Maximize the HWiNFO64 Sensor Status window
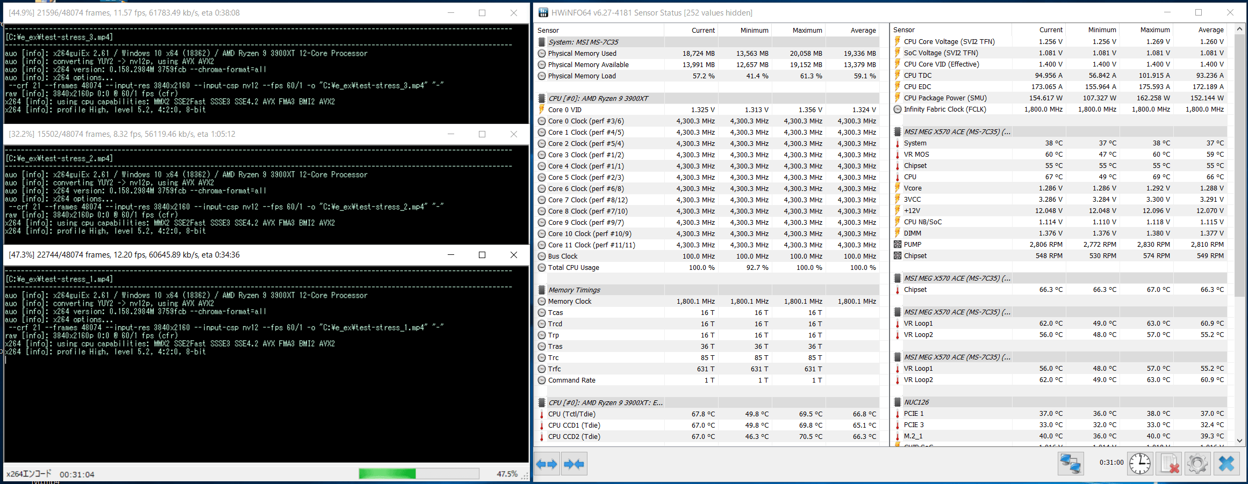The height and width of the screenshot is (484, 1248). click(1198, 12)
